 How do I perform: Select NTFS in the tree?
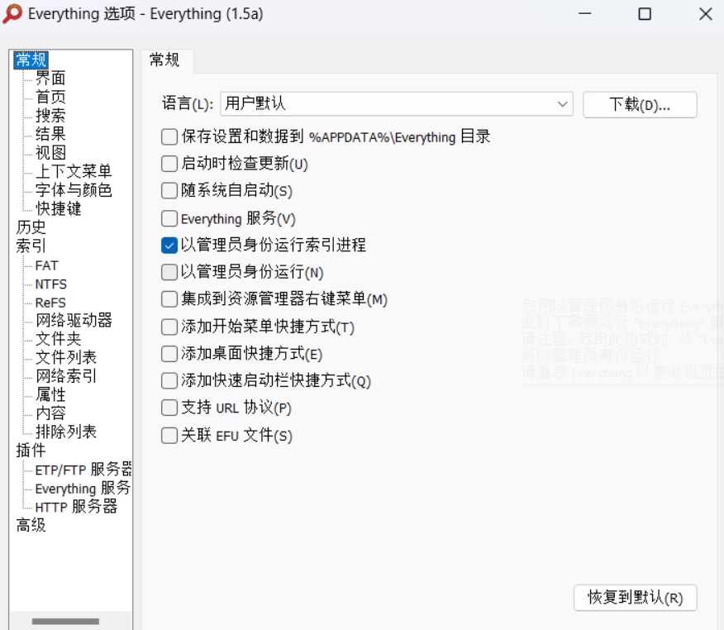[x=50, y=284]
